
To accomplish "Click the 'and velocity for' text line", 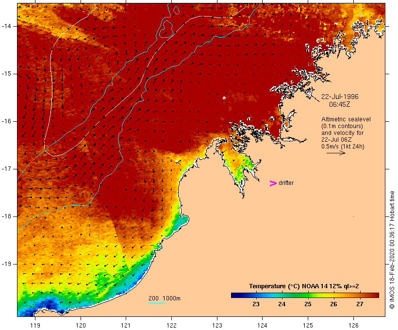I will (x=342, y=133).
